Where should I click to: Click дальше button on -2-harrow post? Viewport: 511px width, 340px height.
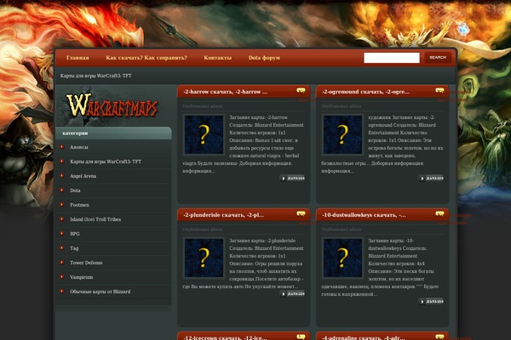click(x=292, y=178)
